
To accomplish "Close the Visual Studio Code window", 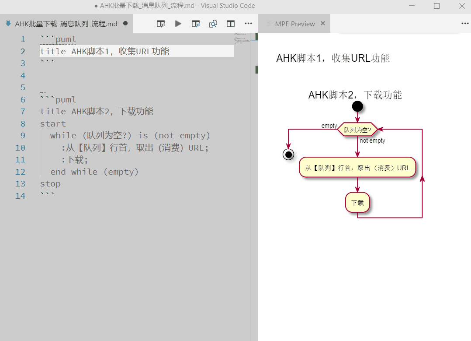I will coord(462,6).
